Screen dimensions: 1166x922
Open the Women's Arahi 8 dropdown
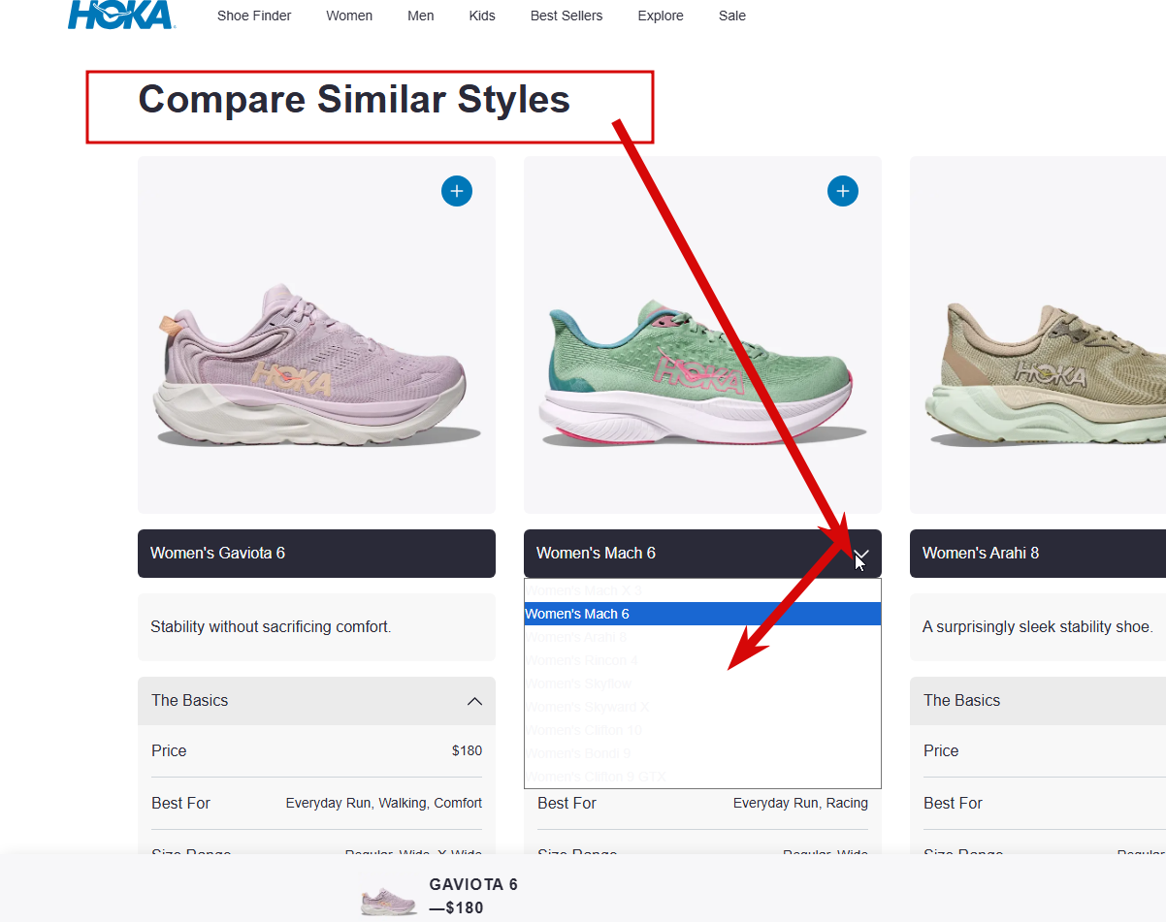click(x=1038, y=554)
